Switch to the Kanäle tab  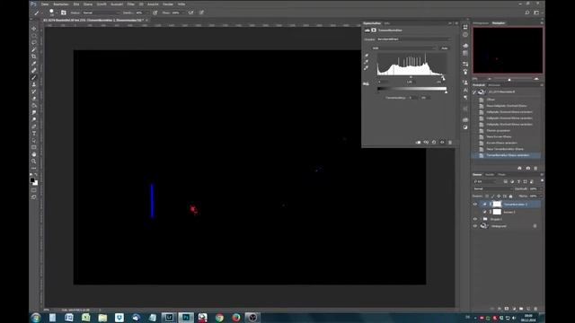490,174
